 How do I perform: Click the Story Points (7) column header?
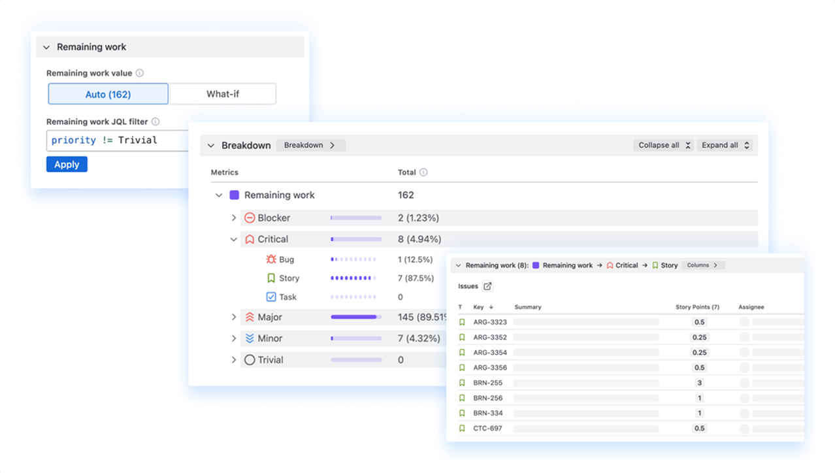click(x=697, y=307)
